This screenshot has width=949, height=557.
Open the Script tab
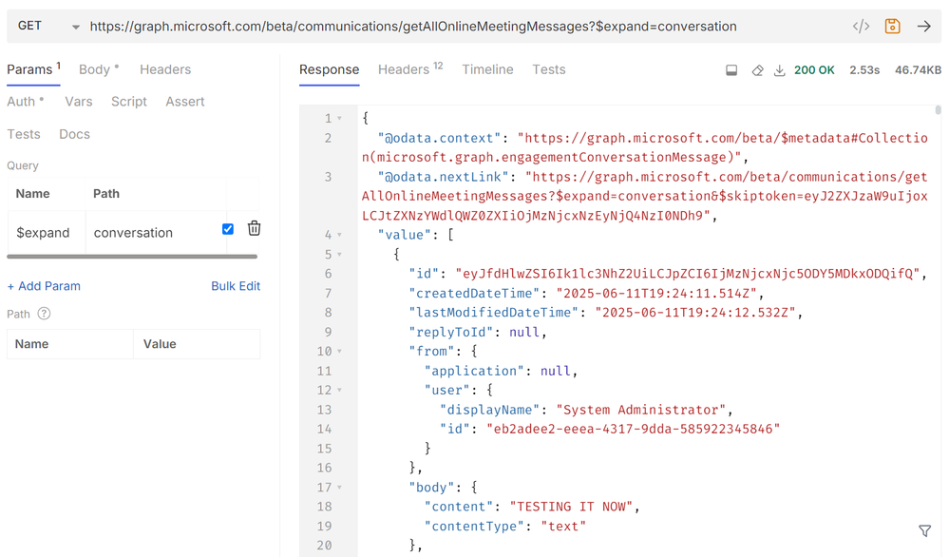tap(129, 102)
